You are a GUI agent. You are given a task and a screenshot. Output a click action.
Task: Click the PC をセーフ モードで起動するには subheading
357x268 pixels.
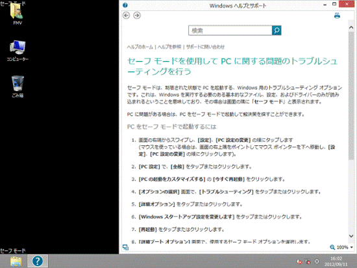coord(171,127)
